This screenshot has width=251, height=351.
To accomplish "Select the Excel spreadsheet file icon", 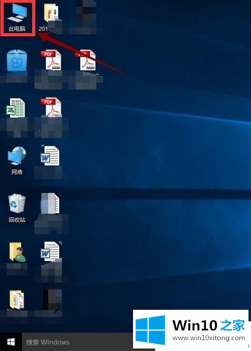I will coord(16,108).
